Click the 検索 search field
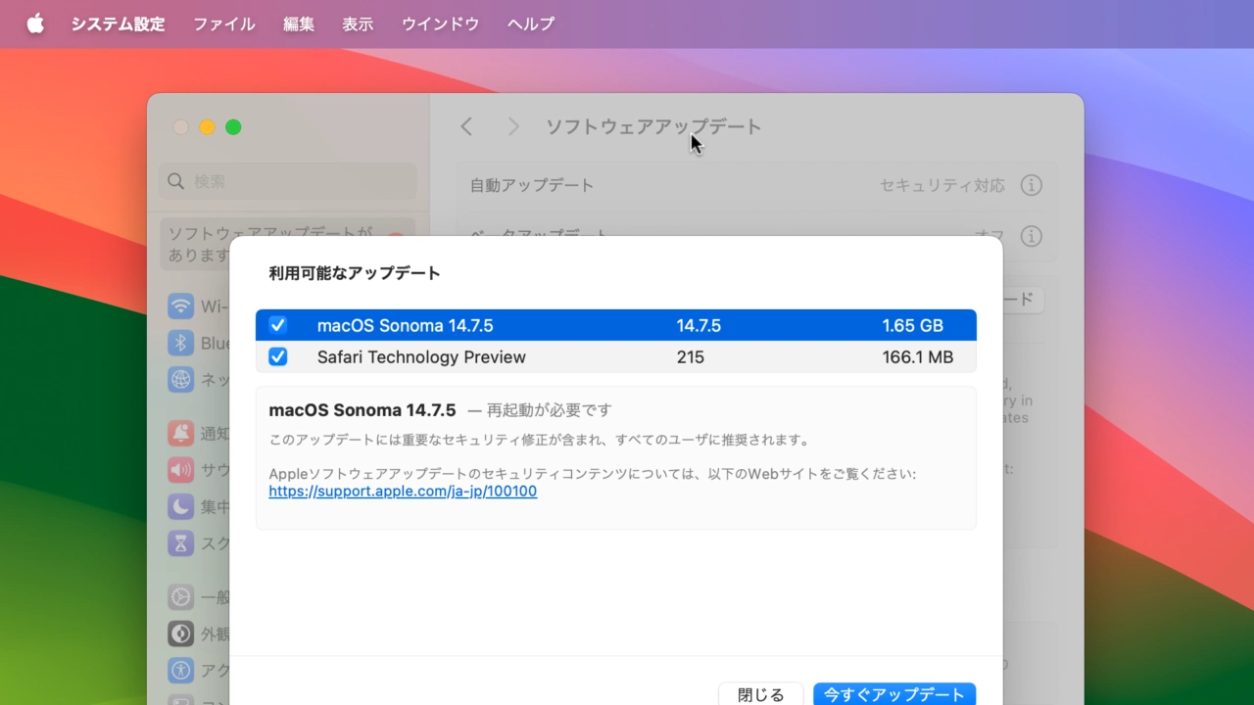The image size is (1254, 705). pyautogui.click(x=288, y=181)
